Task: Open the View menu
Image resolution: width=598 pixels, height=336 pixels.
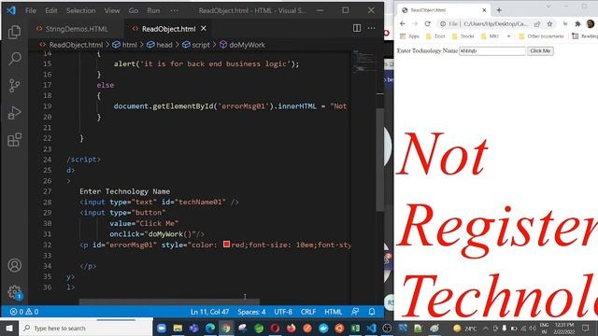Action: coord(112,10)
